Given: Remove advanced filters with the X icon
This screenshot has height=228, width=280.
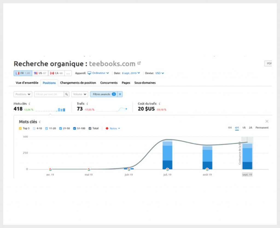Looking at the screenshot, I should (120, 94).
